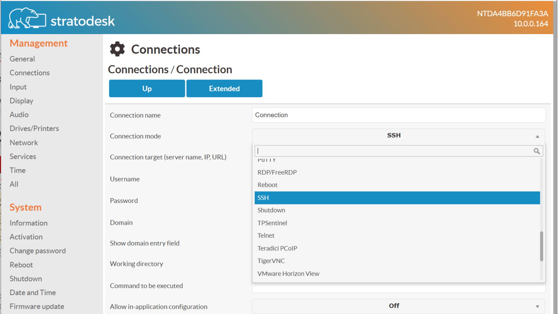Image resolution: width=558 pixels, height=314 pixels.
Task: Open Date and Time page
Action: tap(33, 293)
